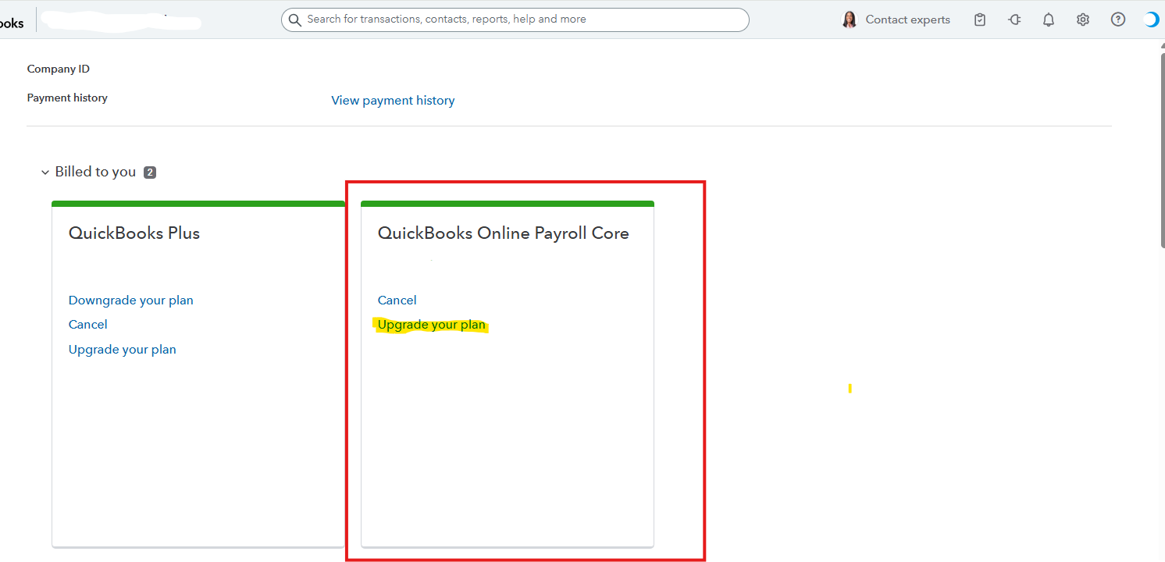Viewport: 1165px width, 562px height.
Task: Click the Contact experts avatar
Action: (x=850, y=20)
